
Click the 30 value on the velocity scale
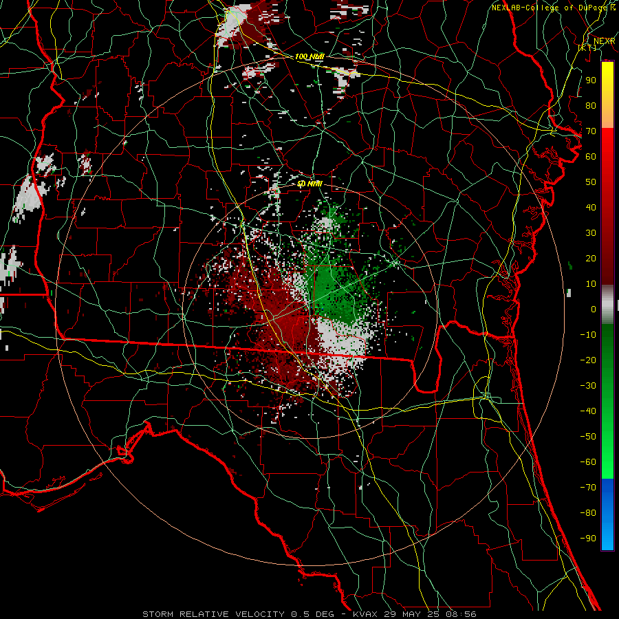[591, 233]
